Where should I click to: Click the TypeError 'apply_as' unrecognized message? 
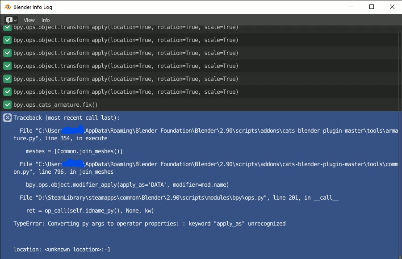pos(150,224)
